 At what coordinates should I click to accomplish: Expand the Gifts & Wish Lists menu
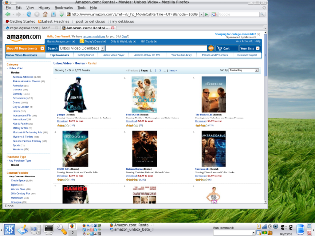coord(134,41)
